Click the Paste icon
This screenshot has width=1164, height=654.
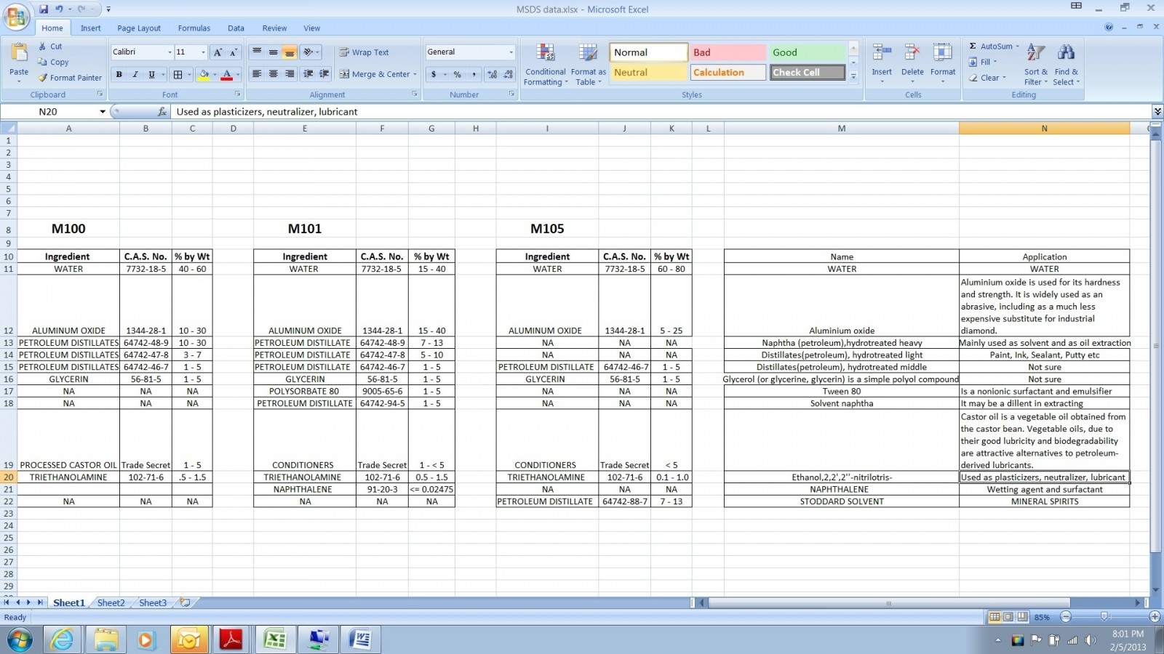tap(19, 54)
